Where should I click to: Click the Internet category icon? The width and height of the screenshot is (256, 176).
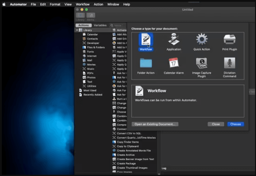point(84,56)
